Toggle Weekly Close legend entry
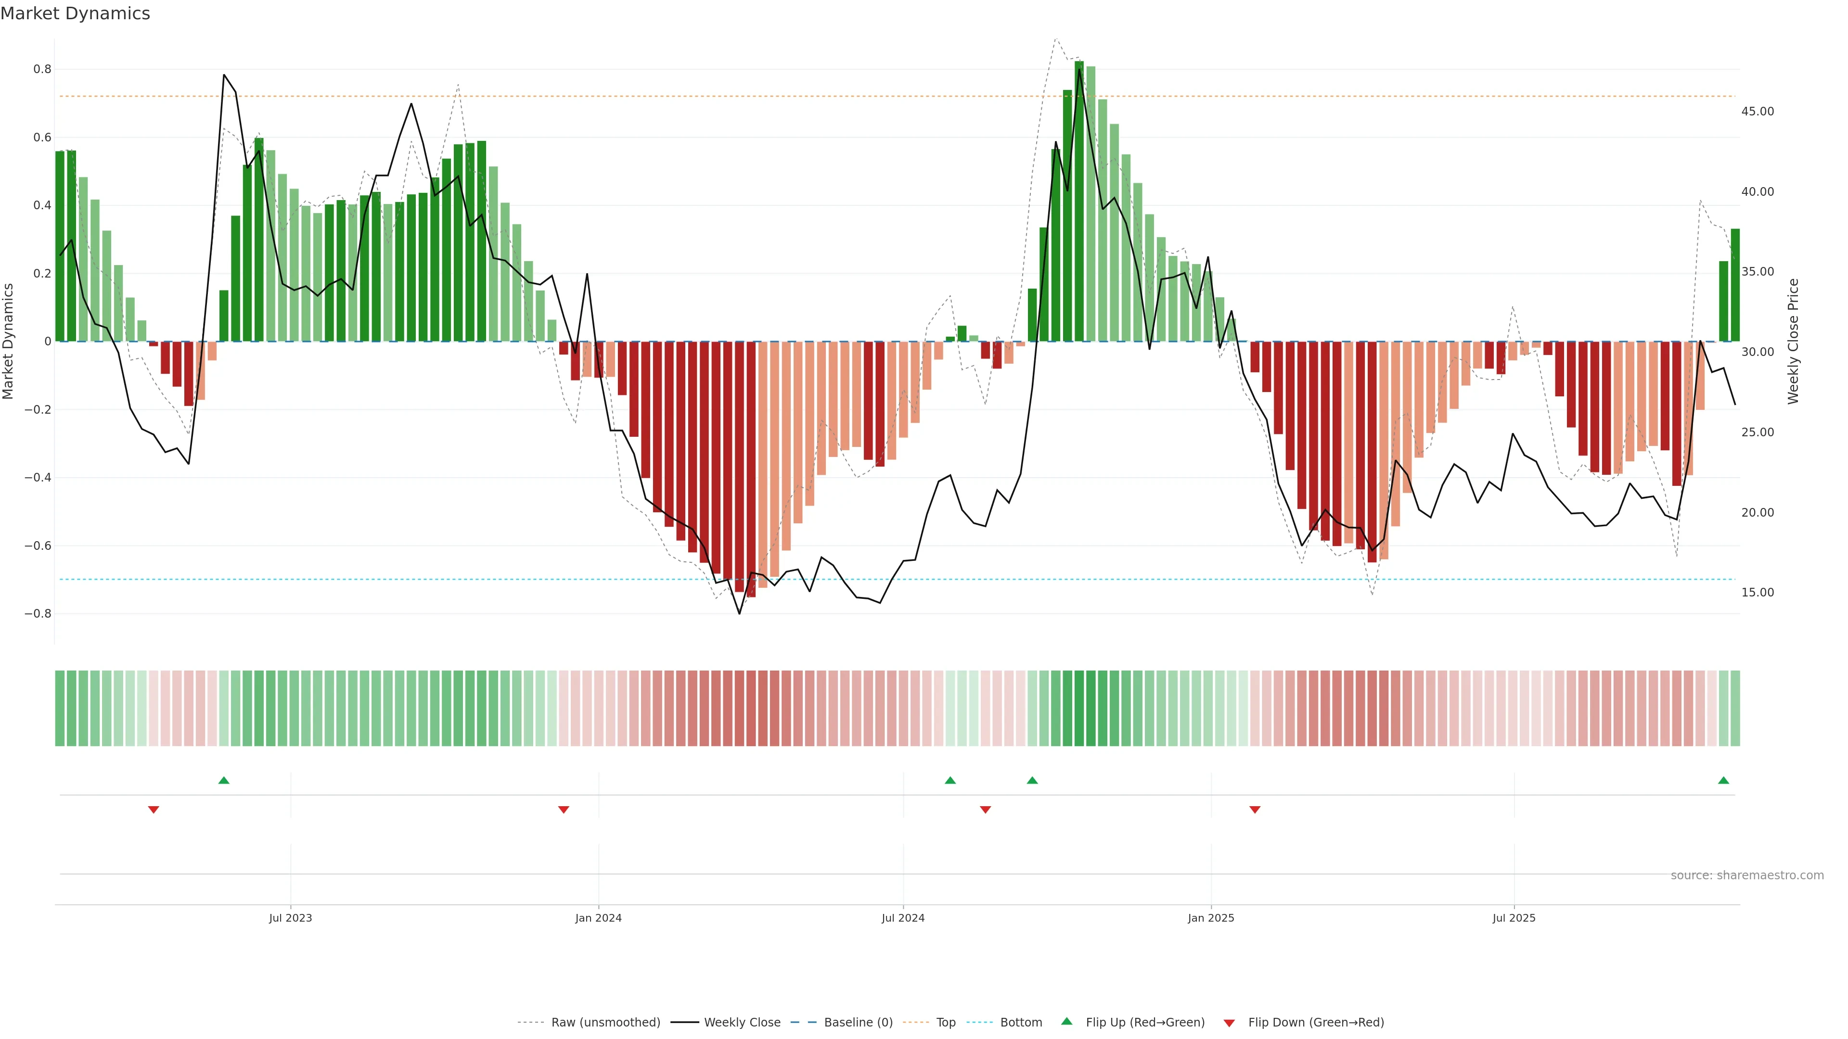1848x1039 pixels. 742,1023
